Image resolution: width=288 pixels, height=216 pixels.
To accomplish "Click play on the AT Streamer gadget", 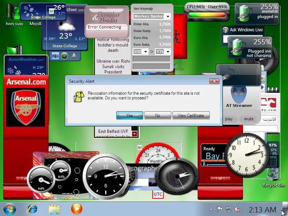I will (x=229, y=119).
